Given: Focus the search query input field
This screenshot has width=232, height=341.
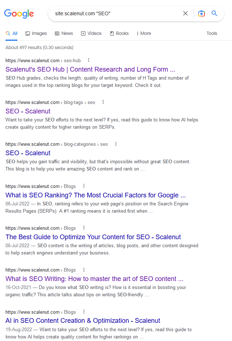Looking at the screenshot, I should [116, 13].
